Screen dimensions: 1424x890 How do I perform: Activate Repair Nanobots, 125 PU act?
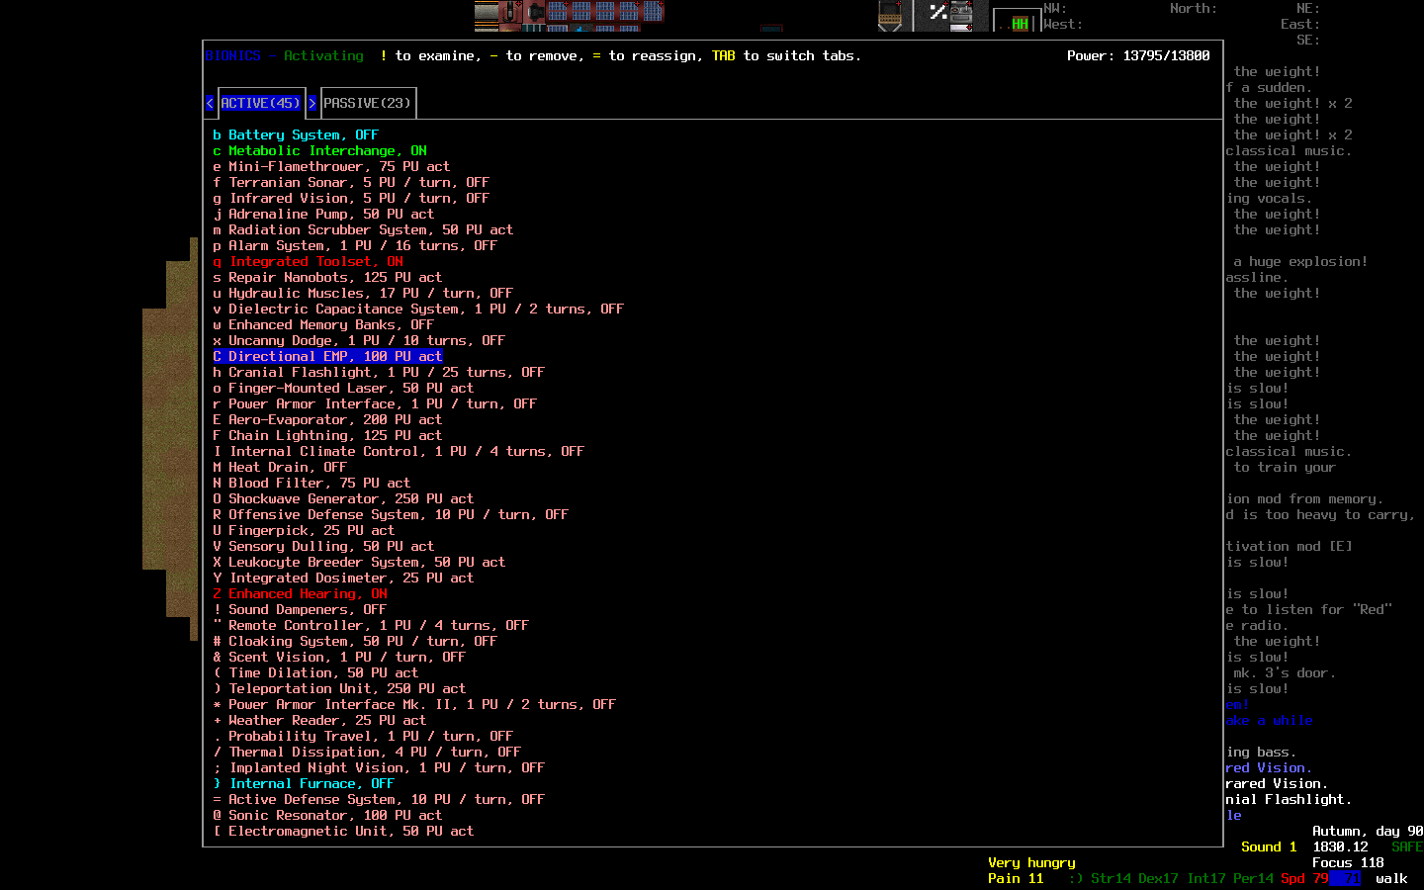pyautogui.click(x=327, y=277)
